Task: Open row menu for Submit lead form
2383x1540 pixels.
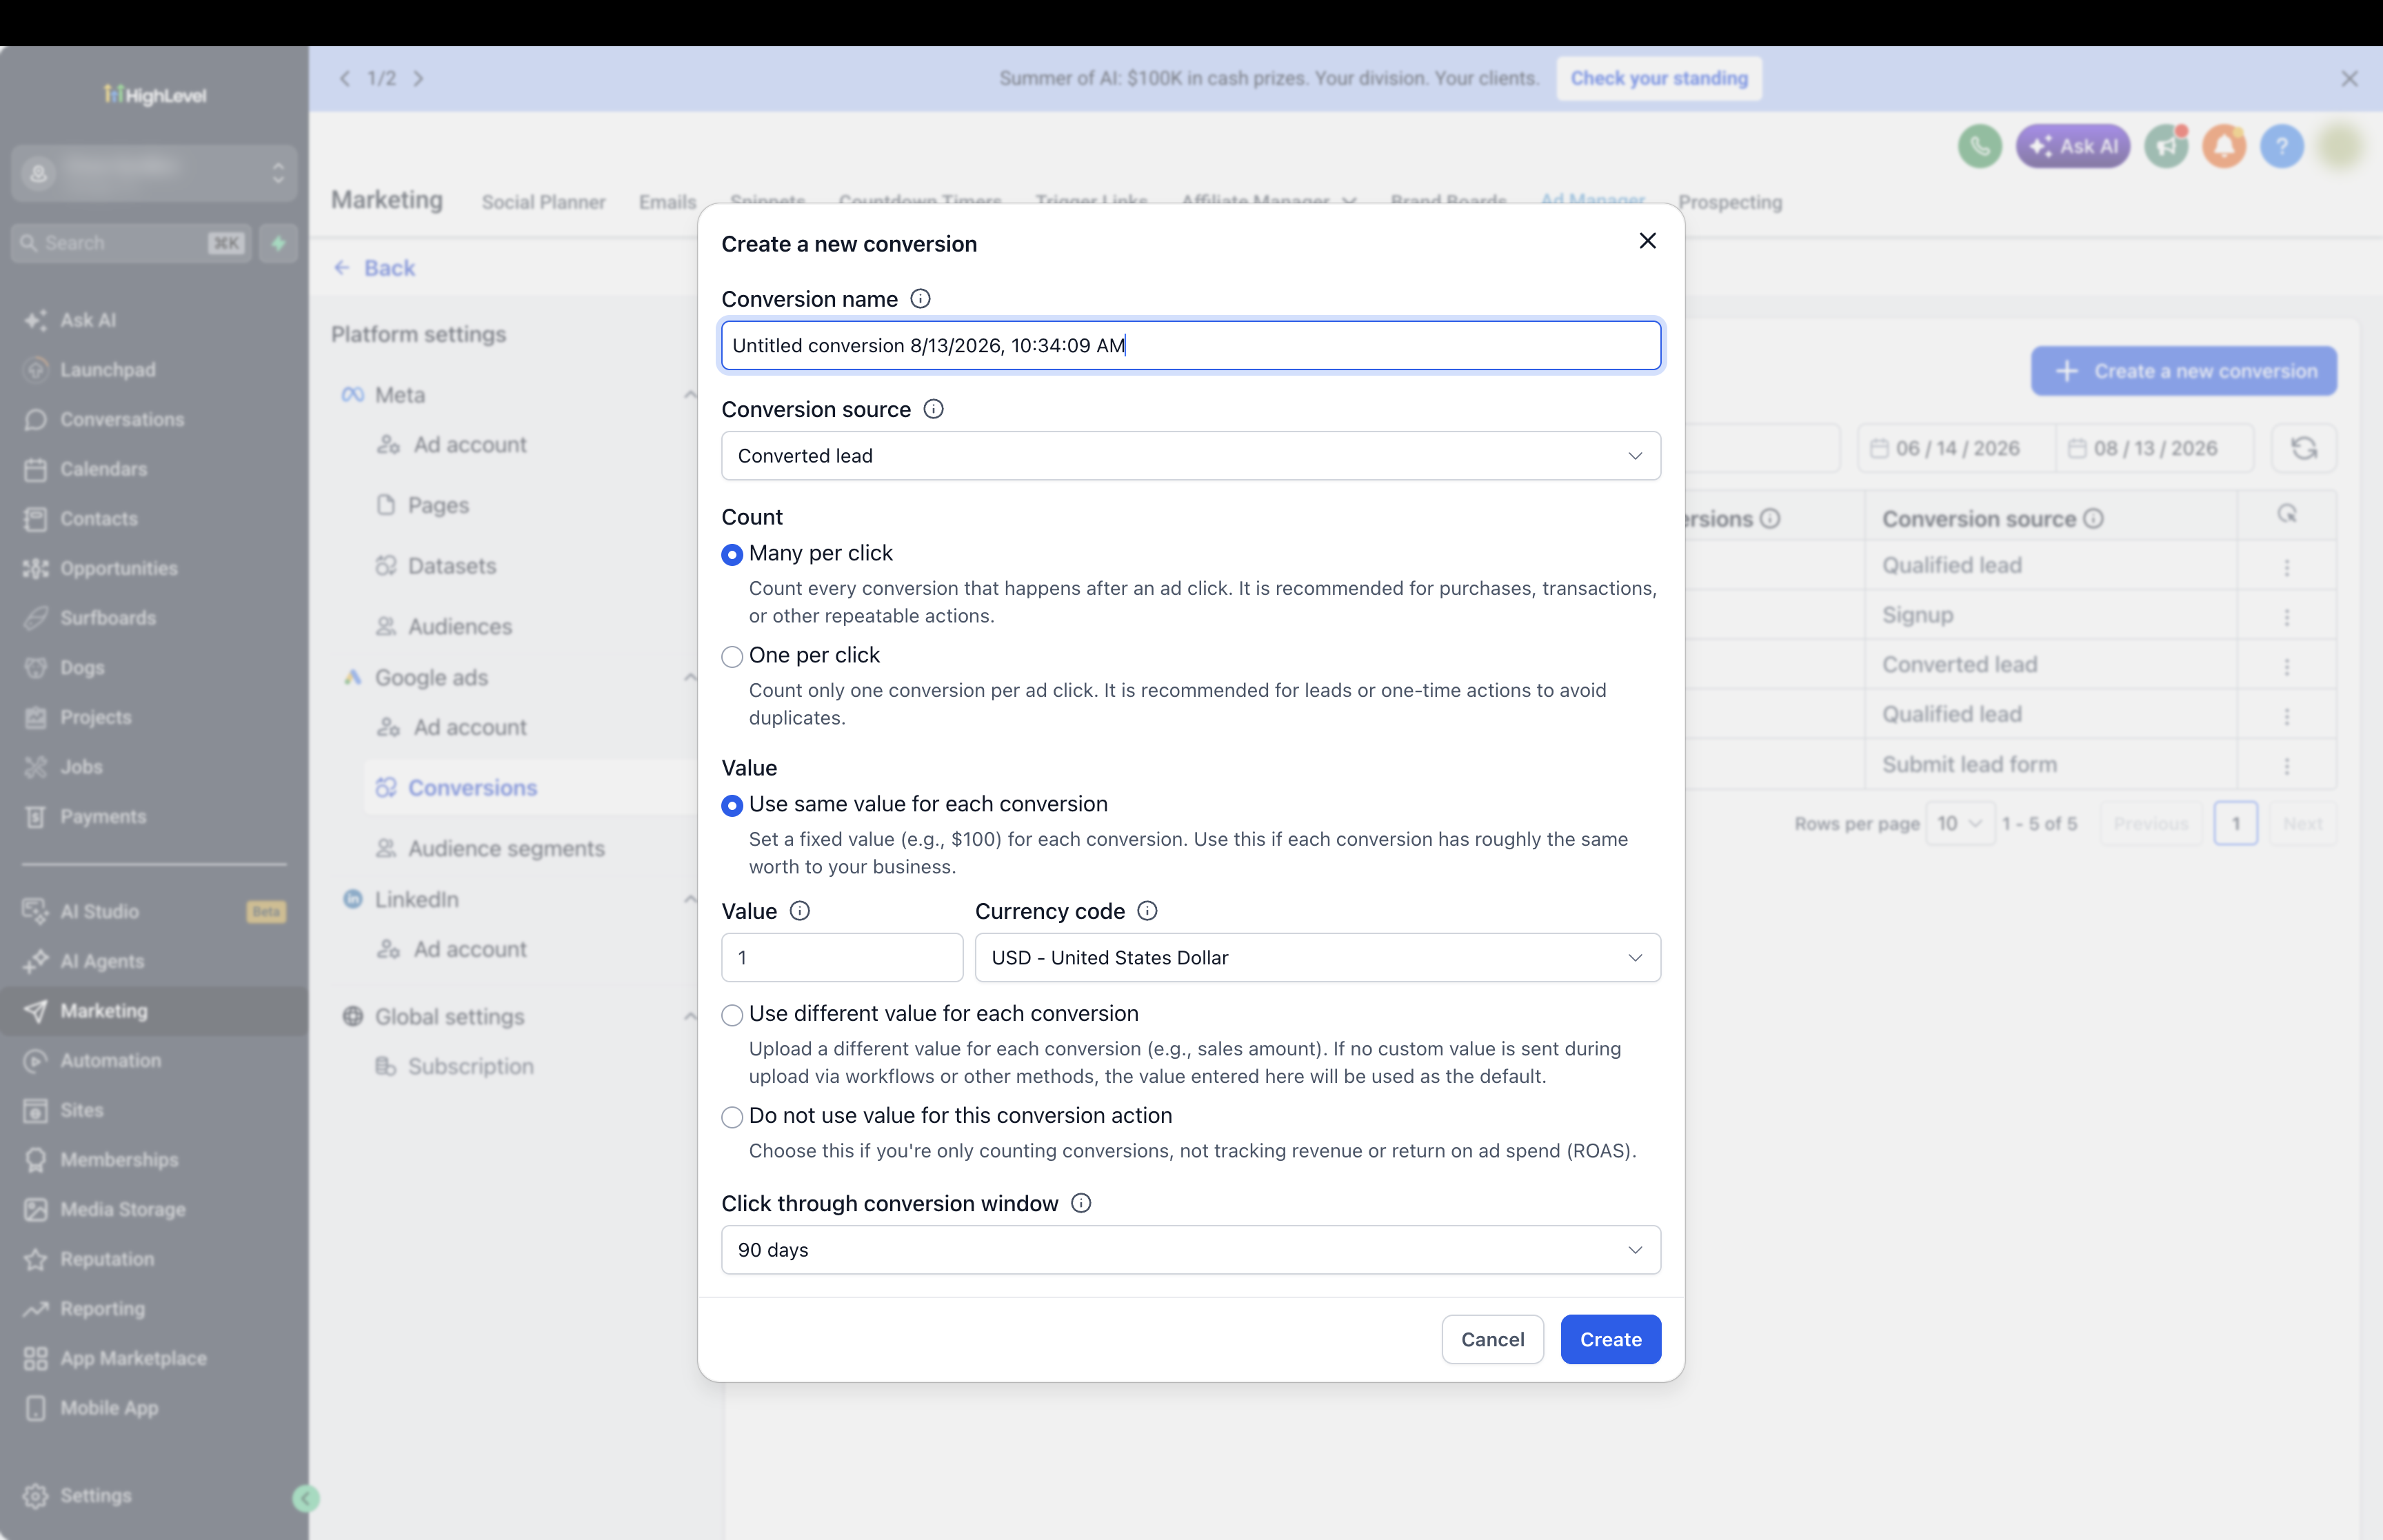Action: click(x=2286, y=766)
